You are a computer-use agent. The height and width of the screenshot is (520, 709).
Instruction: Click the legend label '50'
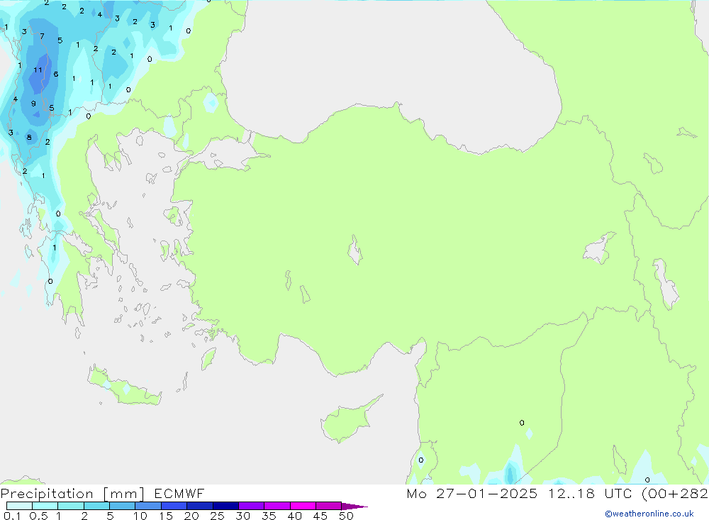click(346, 516)
